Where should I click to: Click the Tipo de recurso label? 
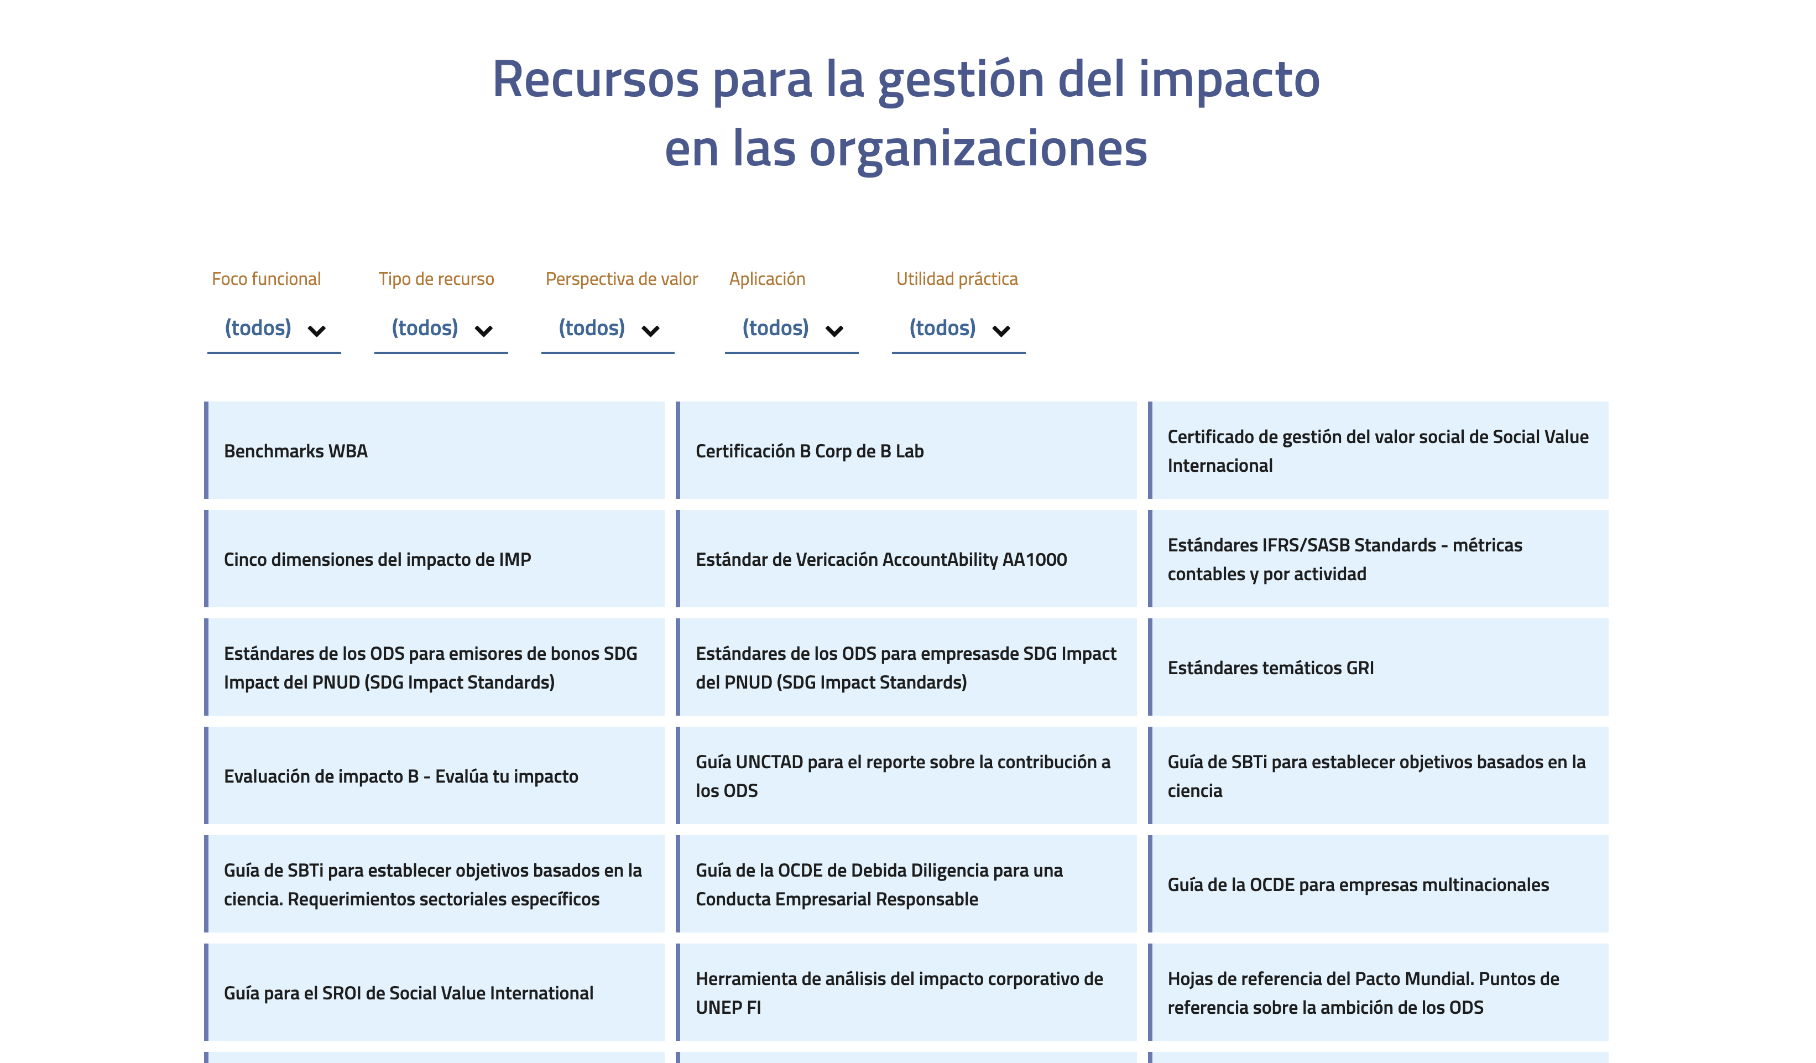(x=436, y=279)
